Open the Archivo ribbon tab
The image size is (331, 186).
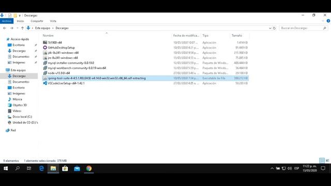pos(7,21)
